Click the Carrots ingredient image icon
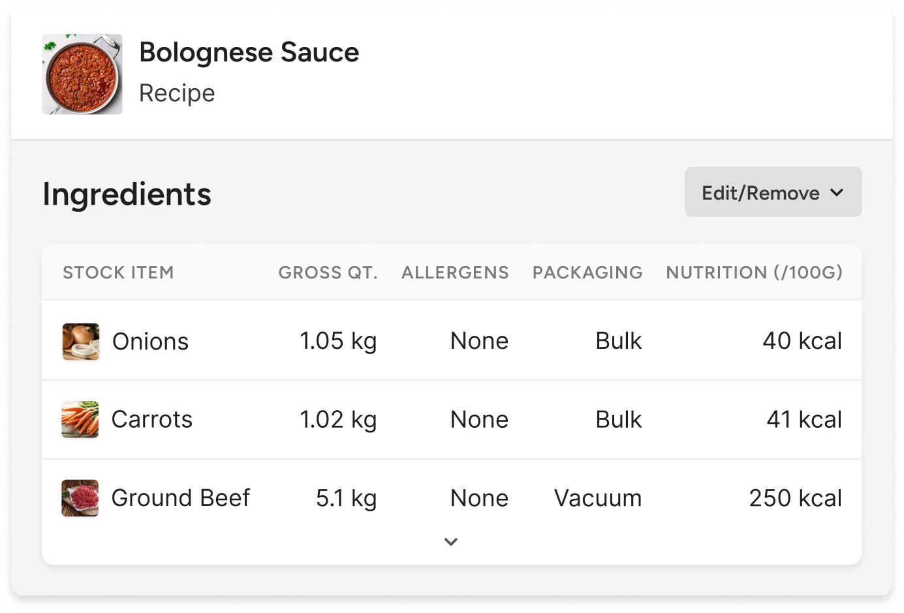This screenshot has width=904, height=613. [80, 419]
